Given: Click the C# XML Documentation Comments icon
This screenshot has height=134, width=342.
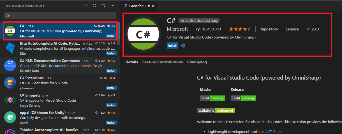Looking at the screenshot, I should 10,66.
